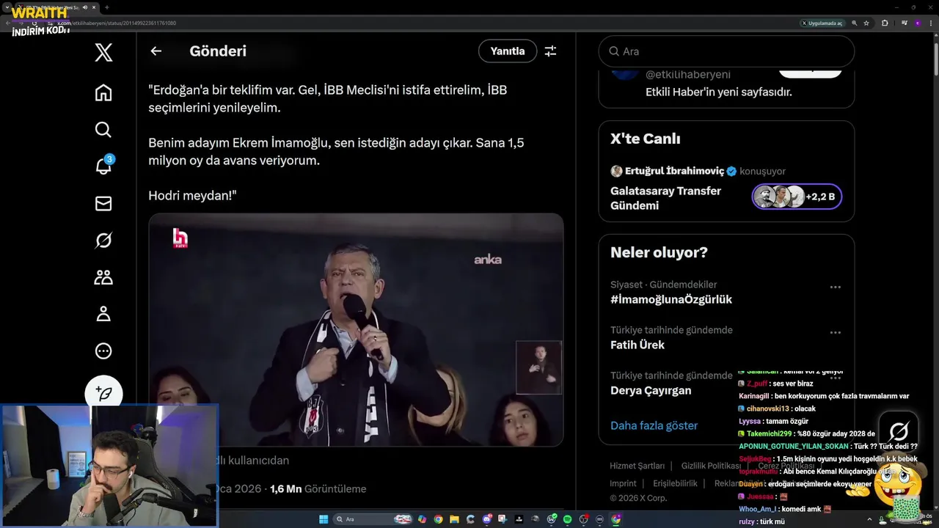939x528 pixels.
Task: Select the Etkili Haber browser tab
Action: tap(57, 7)
